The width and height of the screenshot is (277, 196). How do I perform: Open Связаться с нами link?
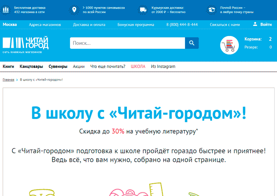pos(225,25)
